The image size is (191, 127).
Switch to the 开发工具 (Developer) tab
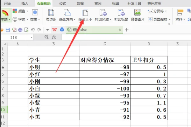134,3
